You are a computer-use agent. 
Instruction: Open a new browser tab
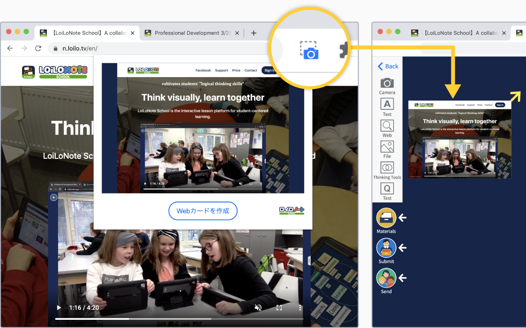click(x=254, y=33)
